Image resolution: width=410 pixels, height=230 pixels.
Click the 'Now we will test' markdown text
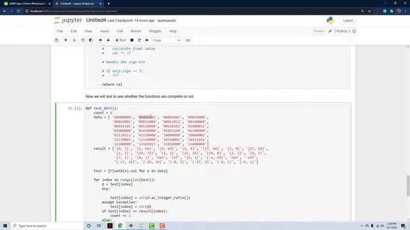tap(140, 96)
